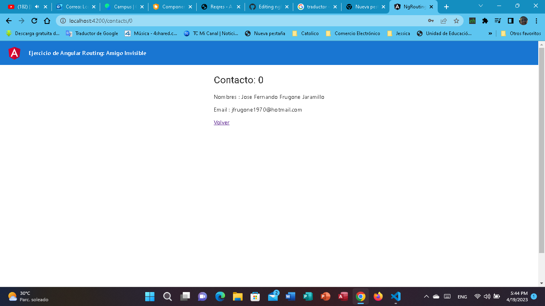The width and height of the screenshot is (545, 306).
Task: Bookmark the page with the star icon
Action: click(x=456, y=21)
